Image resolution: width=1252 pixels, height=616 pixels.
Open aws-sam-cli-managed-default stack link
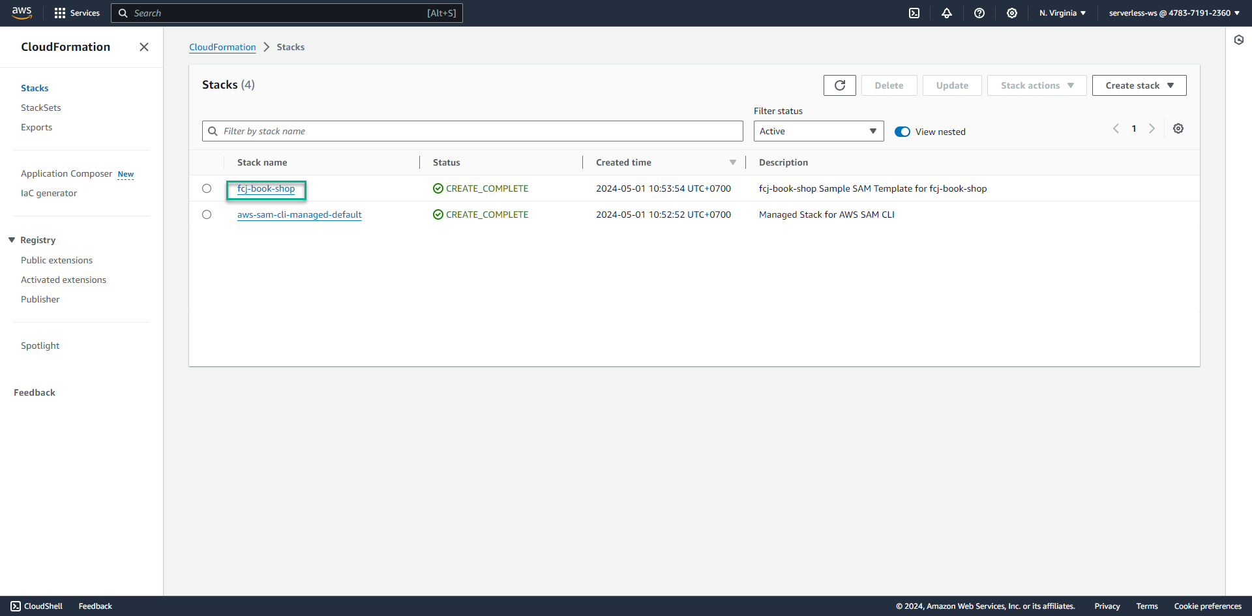299,214
